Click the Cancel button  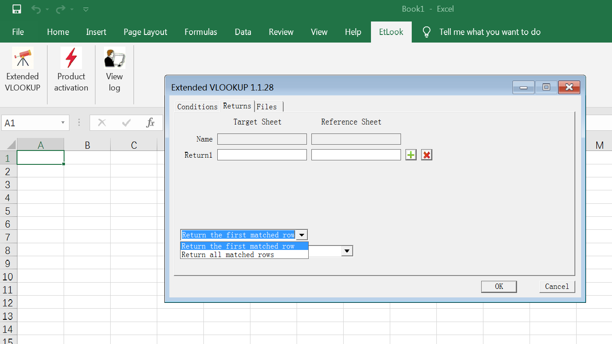[x=557, y=287]
